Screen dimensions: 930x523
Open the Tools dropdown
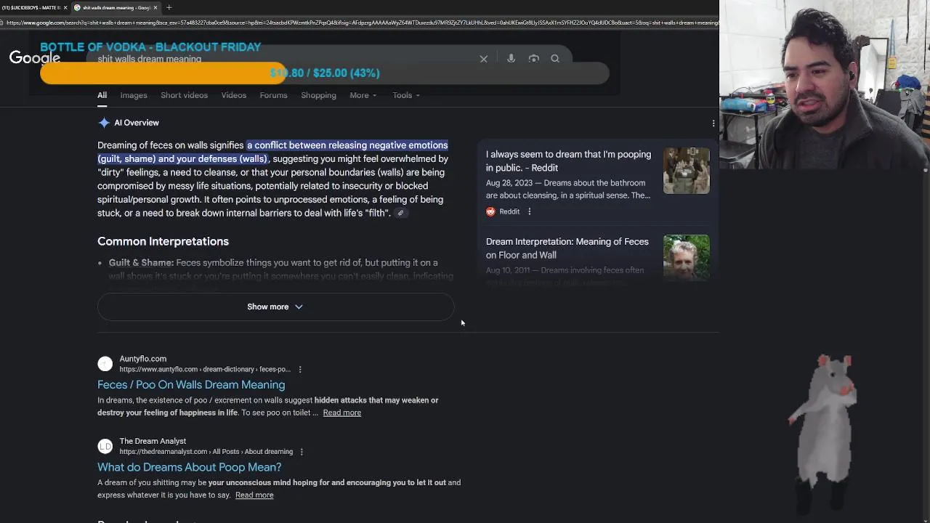[x=405, y=95]
